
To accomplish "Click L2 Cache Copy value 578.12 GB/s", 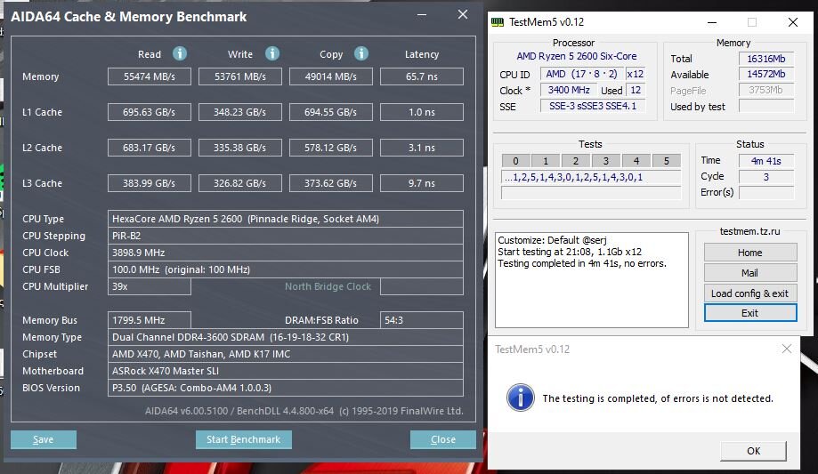I will 331,148.
